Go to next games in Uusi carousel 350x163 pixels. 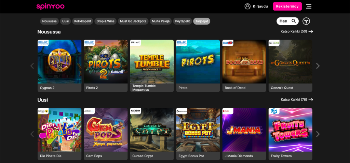318,134
